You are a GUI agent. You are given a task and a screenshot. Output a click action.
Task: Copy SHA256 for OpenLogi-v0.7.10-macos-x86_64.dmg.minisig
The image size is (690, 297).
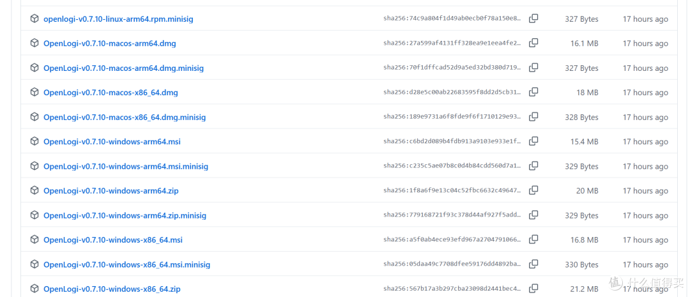(533, 117)
